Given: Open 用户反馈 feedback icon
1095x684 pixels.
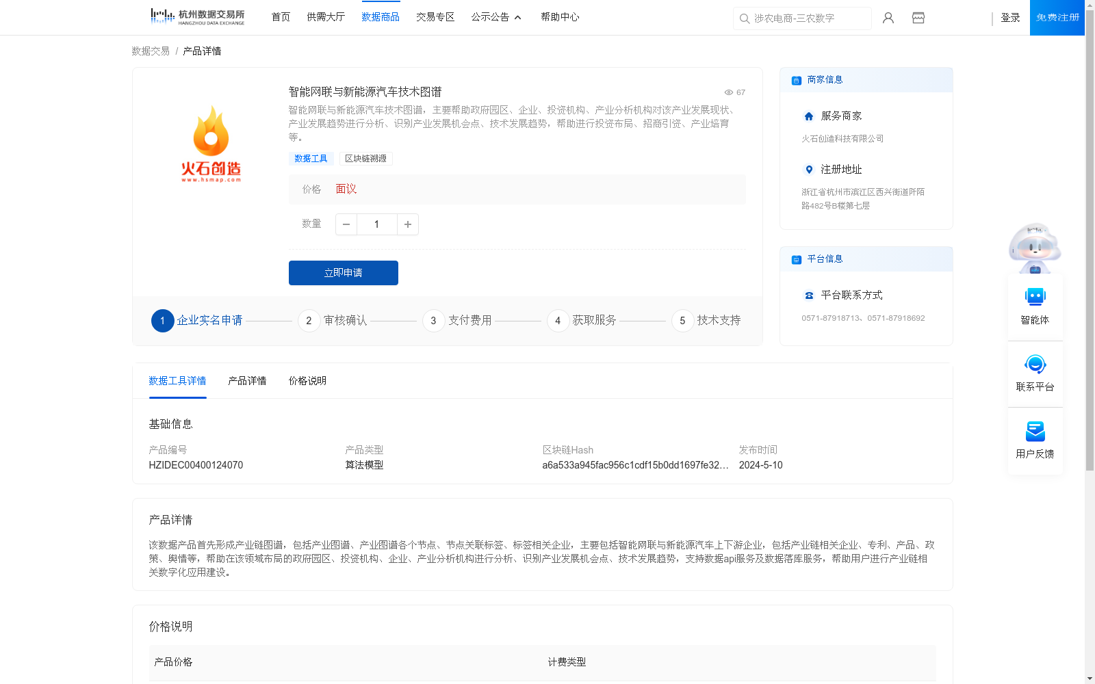Looking at the screenshot, I should (x=1035, y=432).
